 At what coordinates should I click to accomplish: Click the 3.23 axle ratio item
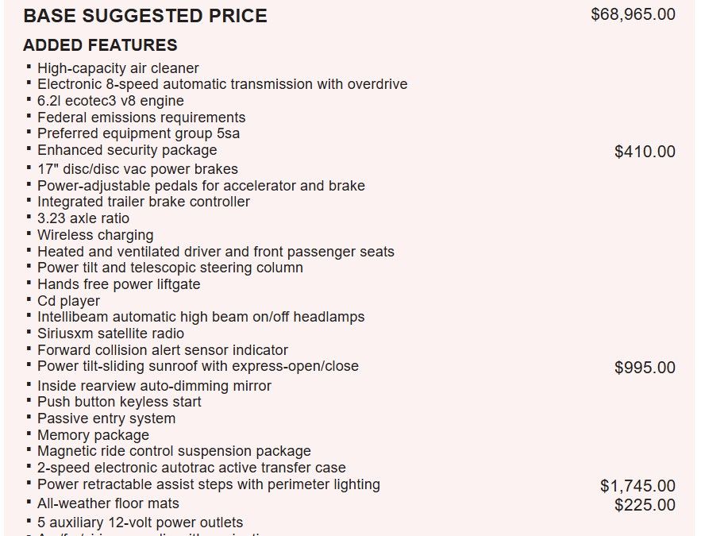coord(83,218)
